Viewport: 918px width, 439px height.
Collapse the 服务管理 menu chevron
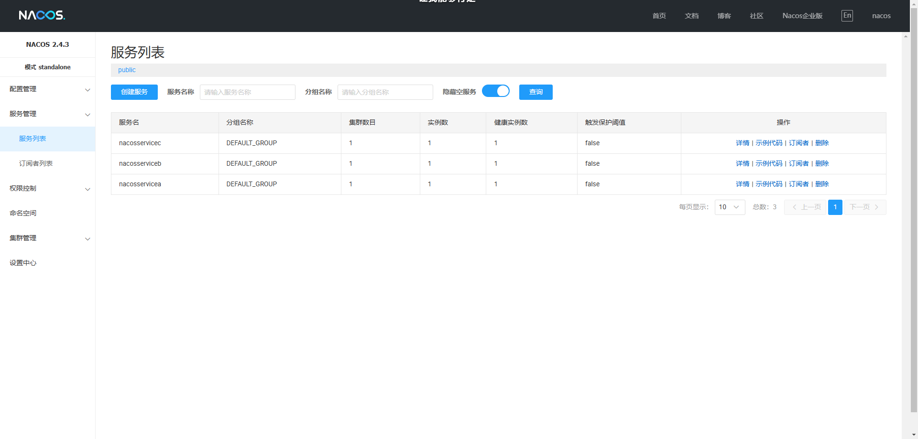click(x=87, y=115)
